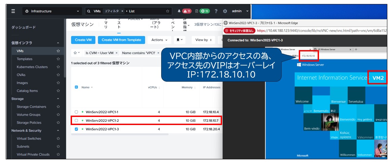
Task: Open the settings gear icon
Action: [225, 11]
